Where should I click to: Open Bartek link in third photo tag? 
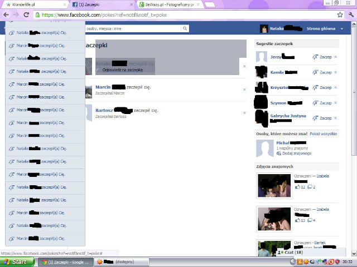click(x=320, y=243)
